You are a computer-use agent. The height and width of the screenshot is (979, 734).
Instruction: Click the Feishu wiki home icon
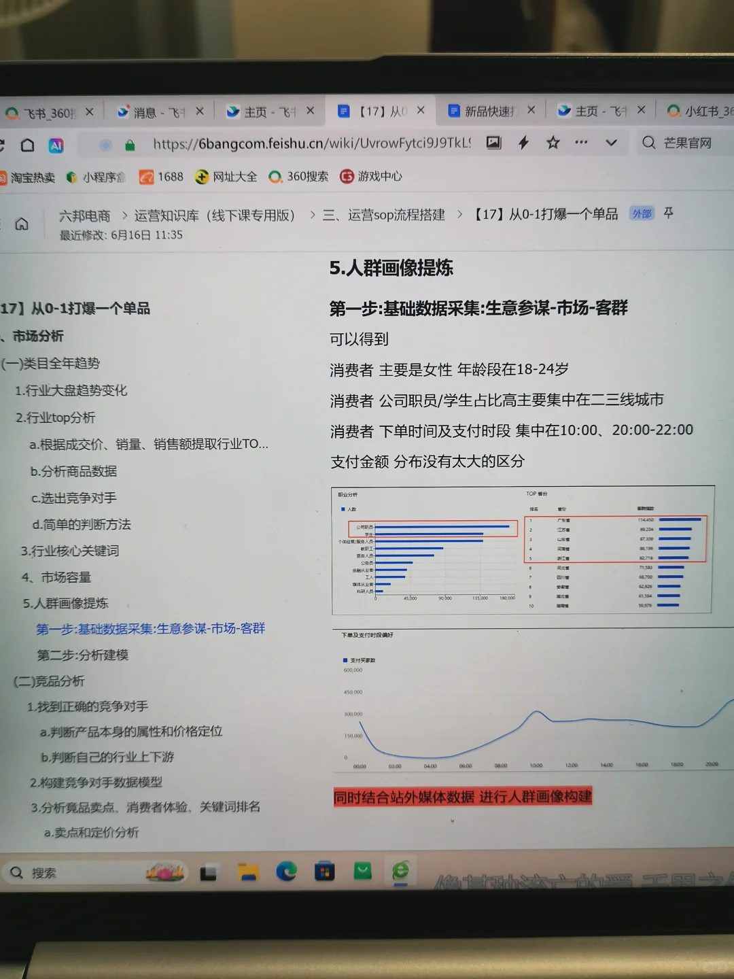coord(22,224)
